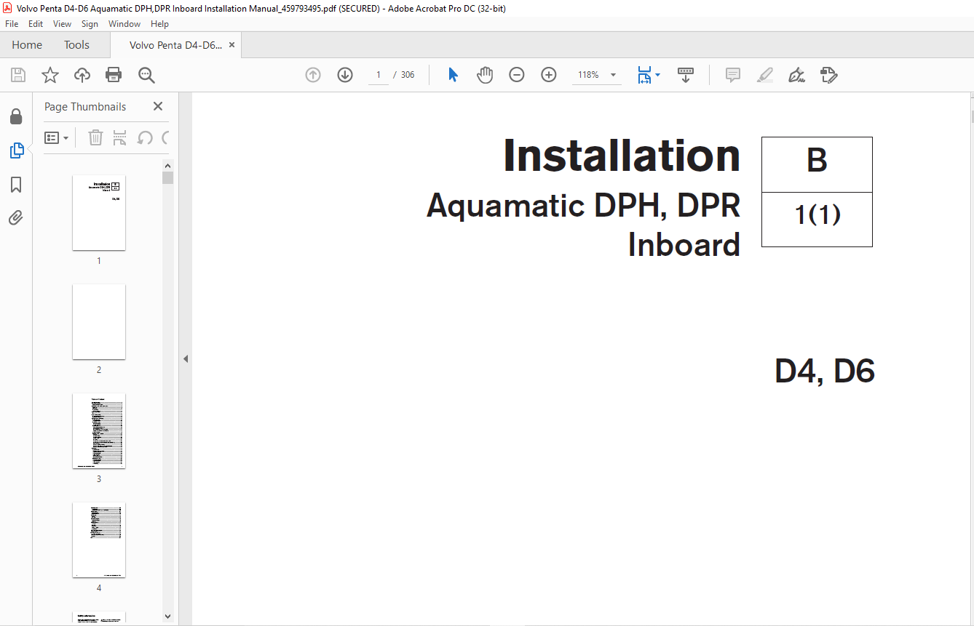Toggle Page Thumbnails sidebar icon
This screenshot has height=626, width=974.
(x=16, y=151)
